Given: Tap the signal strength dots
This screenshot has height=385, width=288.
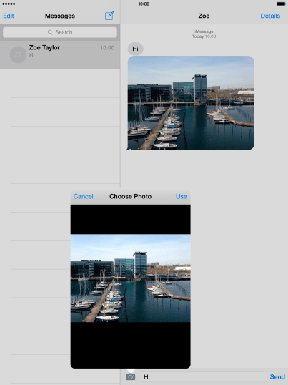Looking at the screenshot, I should click(9, 4).
